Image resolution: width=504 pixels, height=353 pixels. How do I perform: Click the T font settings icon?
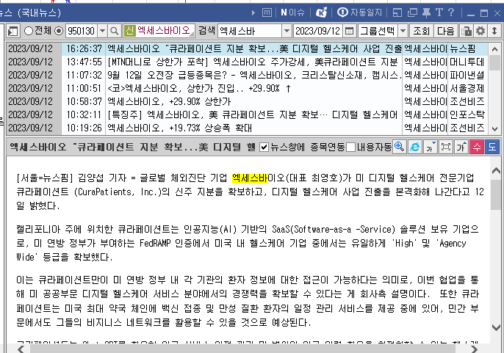pyautogui.click(x=439, y=12)
